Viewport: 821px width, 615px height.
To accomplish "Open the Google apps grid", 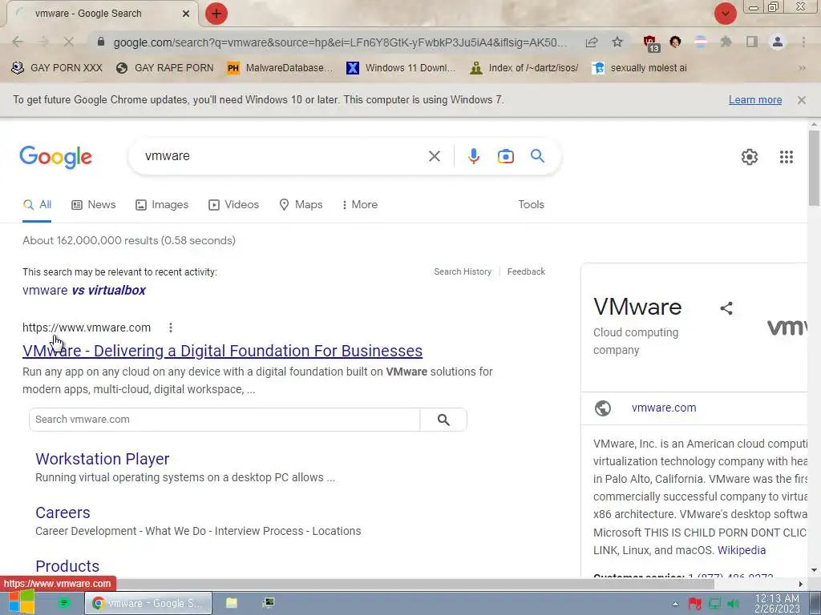I will pyautogui.click(x=786, y=157).
